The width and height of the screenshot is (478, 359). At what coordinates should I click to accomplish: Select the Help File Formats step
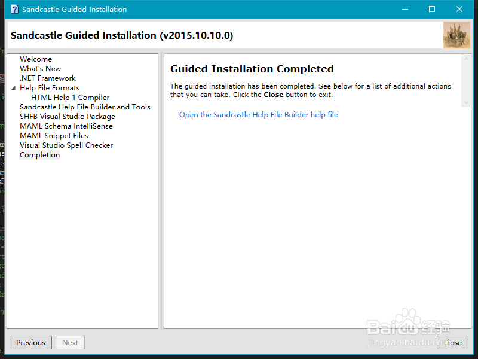[50, 88]
